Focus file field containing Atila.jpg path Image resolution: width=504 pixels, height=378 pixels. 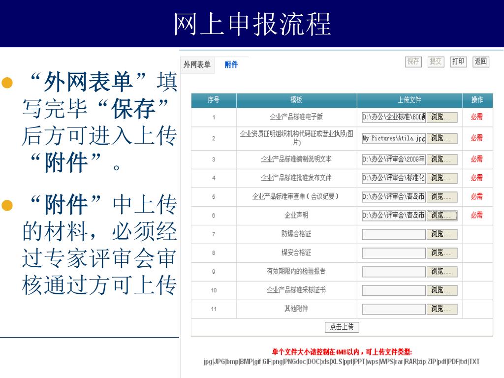pos(394,138)
